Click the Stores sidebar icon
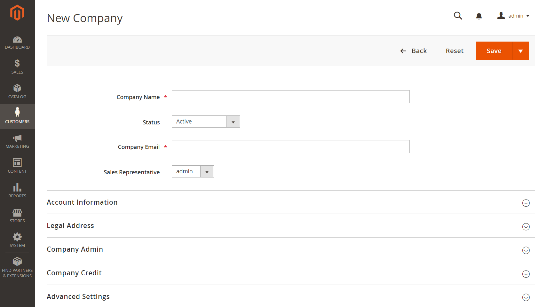The width and height of the screenshot is (547, 307). click(17, 215)
